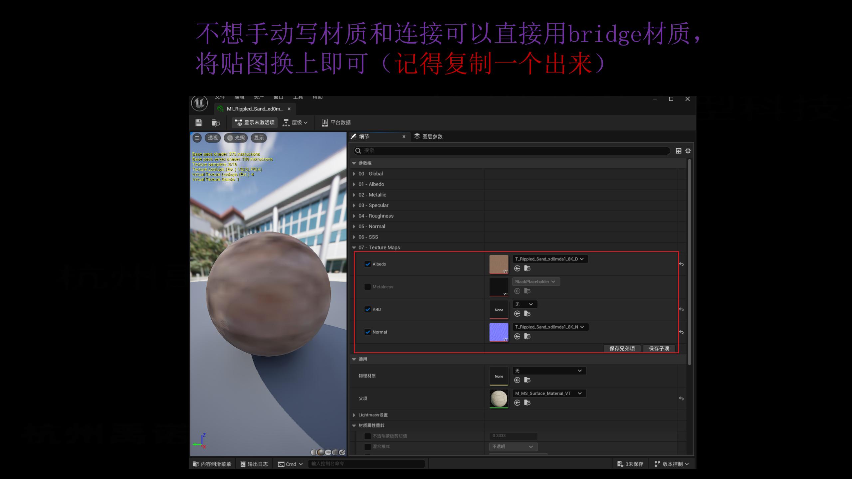This screenshot has width=852, height=479.
Task: Open the Output Log
Action: [254, 464]
